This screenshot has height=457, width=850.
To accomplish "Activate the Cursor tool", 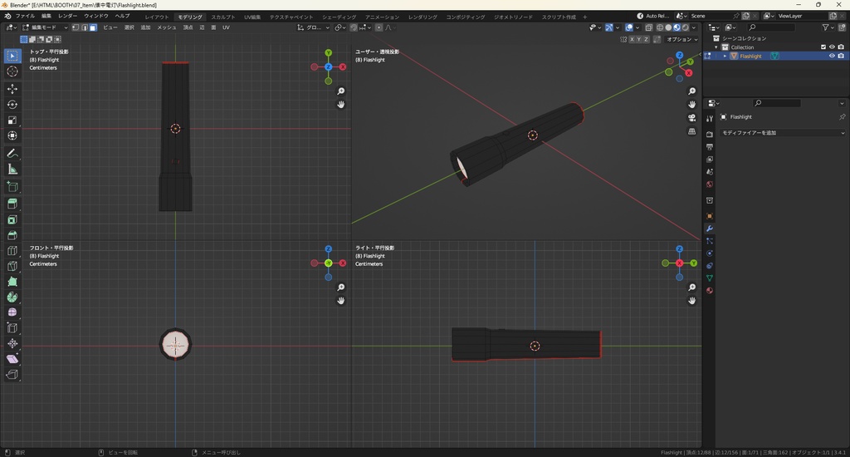I will tap(12, 71).
